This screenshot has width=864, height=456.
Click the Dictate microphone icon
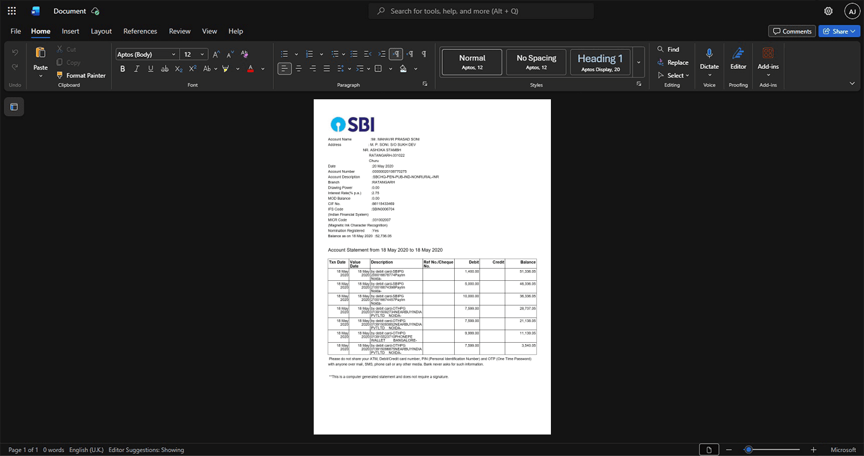[709, 53]
